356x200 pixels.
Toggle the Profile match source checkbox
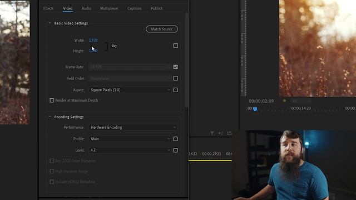(176, 139)
